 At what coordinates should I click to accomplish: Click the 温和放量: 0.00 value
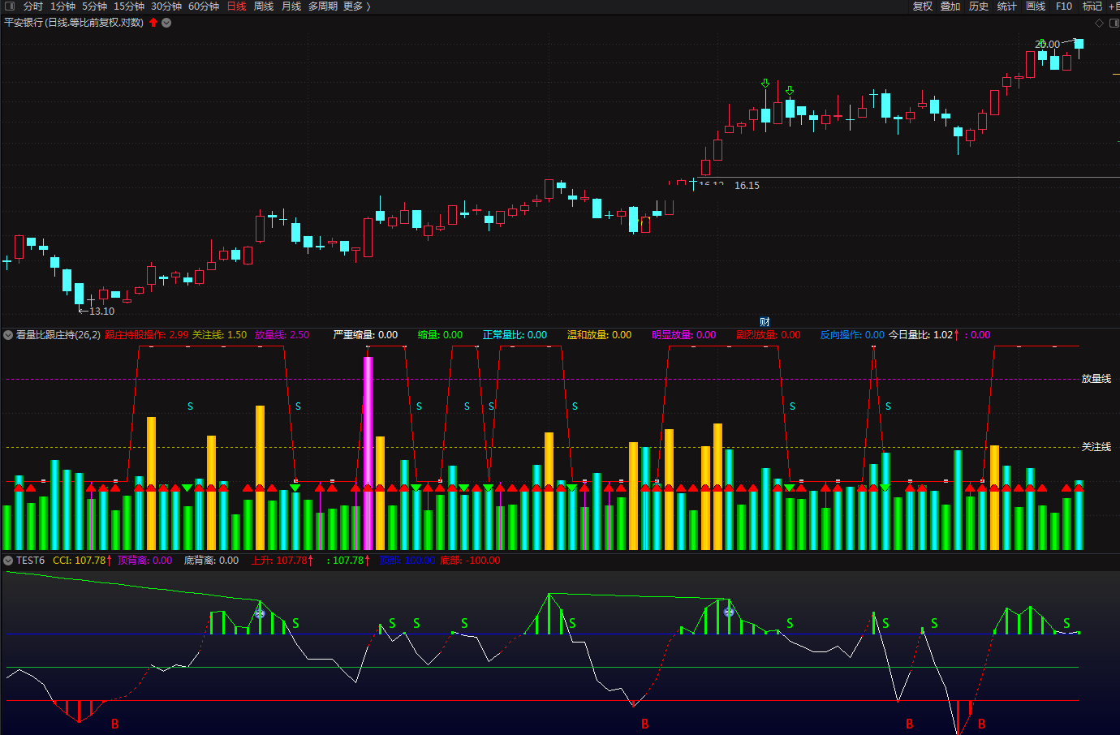pos(599,335)
